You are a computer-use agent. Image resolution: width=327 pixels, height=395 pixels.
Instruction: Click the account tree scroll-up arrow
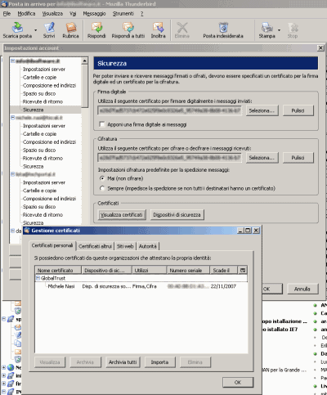(84, 61)
